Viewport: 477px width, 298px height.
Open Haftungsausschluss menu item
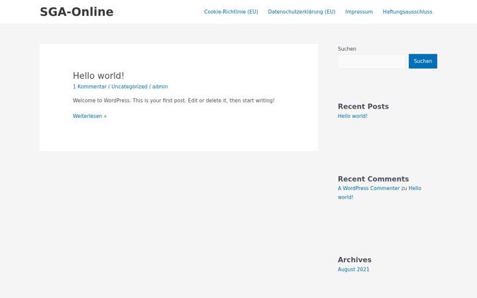(407, 12)
